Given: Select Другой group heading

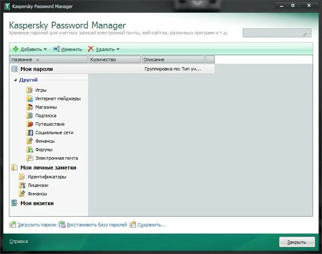Looking at the screenshot, I should tap(28, 80).
